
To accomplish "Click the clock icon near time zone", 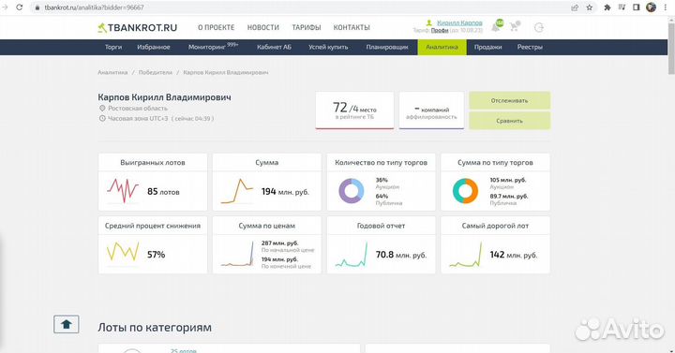I will [x=102, y=118].
